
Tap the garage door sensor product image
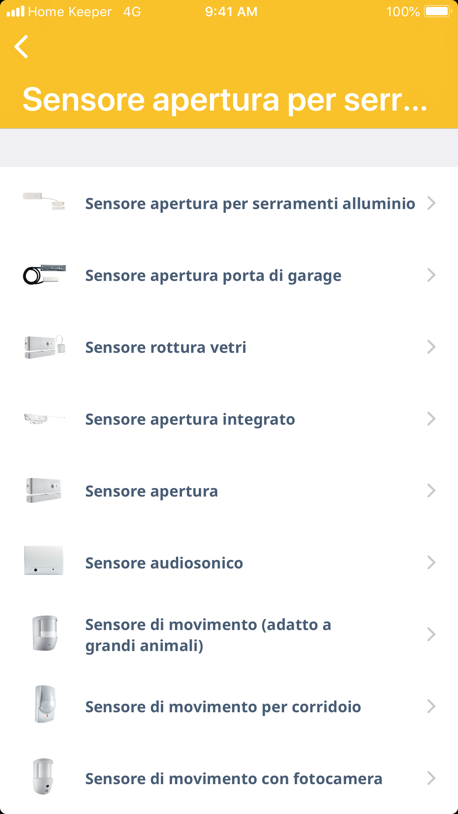(44, 275)
